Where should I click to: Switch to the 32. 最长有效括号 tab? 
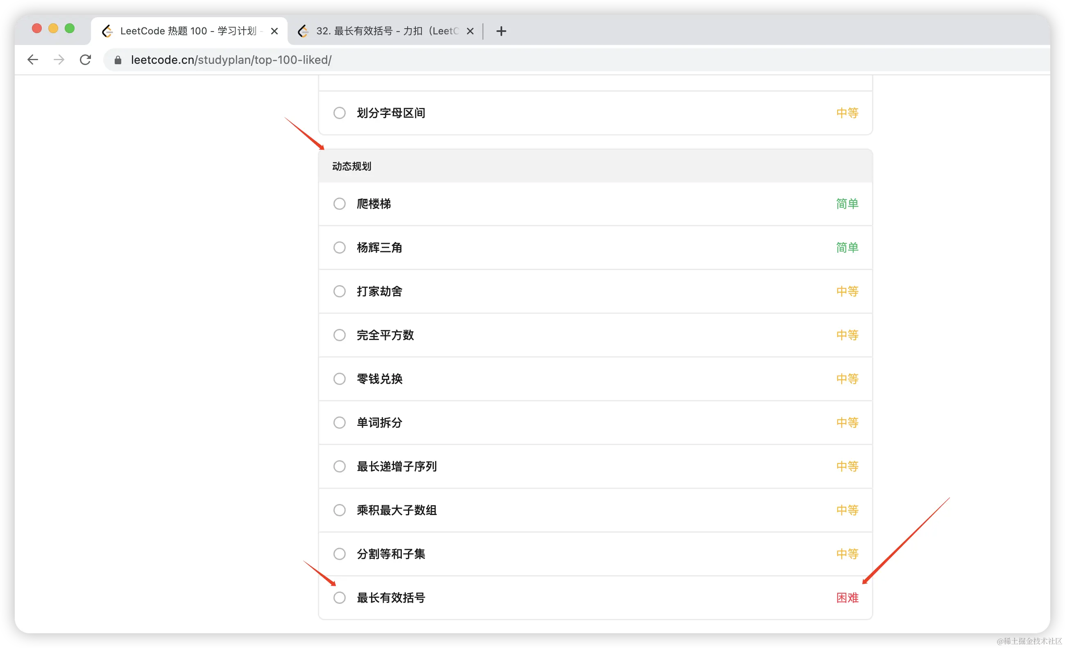[x=387, y=31]
